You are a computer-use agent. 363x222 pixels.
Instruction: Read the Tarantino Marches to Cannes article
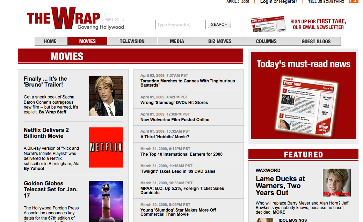[188, 83]
